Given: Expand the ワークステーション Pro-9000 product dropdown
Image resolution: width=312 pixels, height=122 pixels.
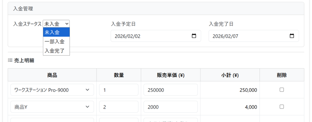Looking at the screenshot, I should pos(87,90).
